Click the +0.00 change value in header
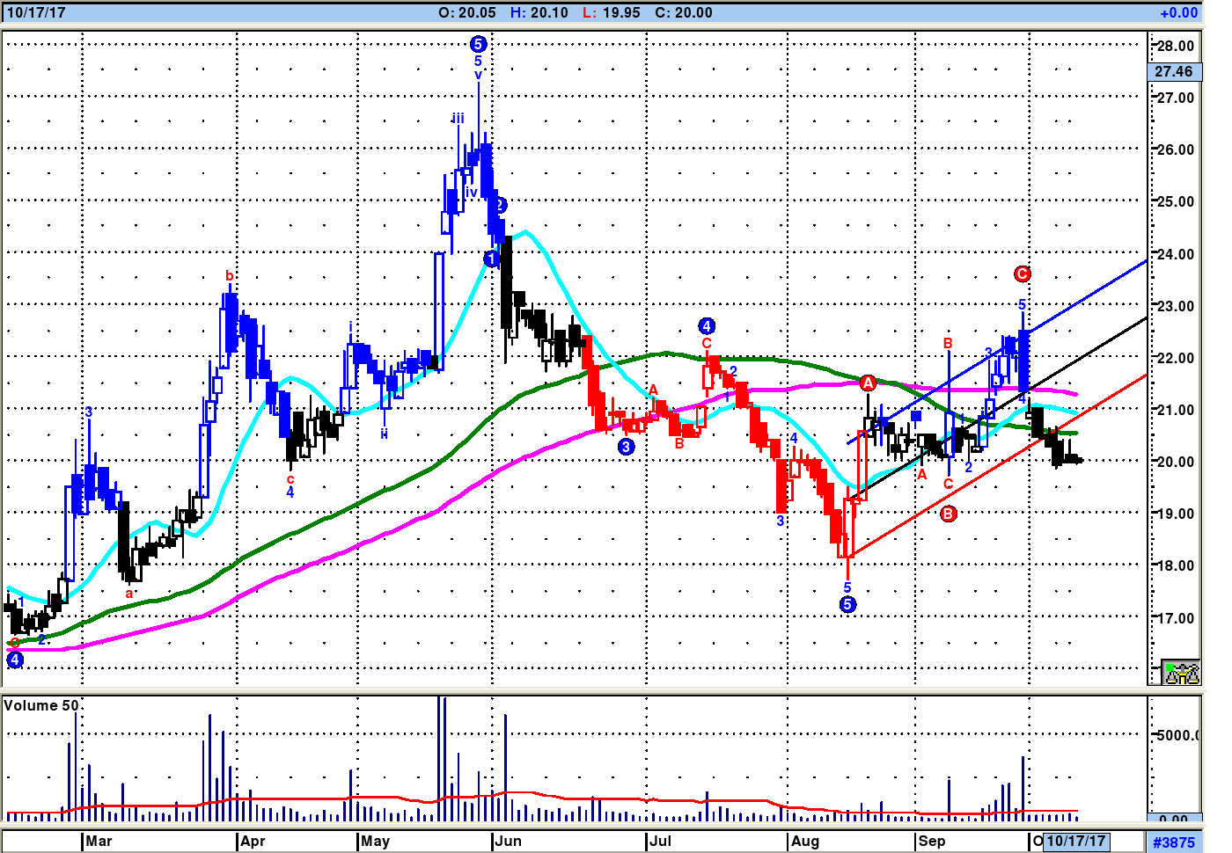Viewport: 1232px width, 853px height. pyautogui.click(x=1178, y=13)
